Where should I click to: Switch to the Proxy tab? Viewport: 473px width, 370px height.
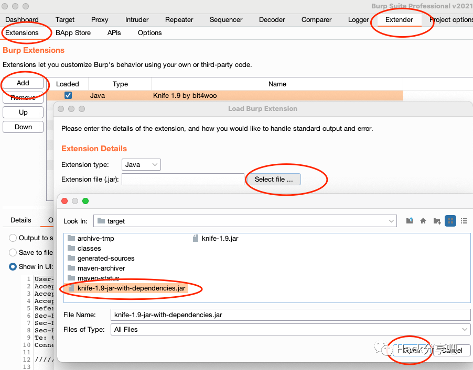coord(100,19)
